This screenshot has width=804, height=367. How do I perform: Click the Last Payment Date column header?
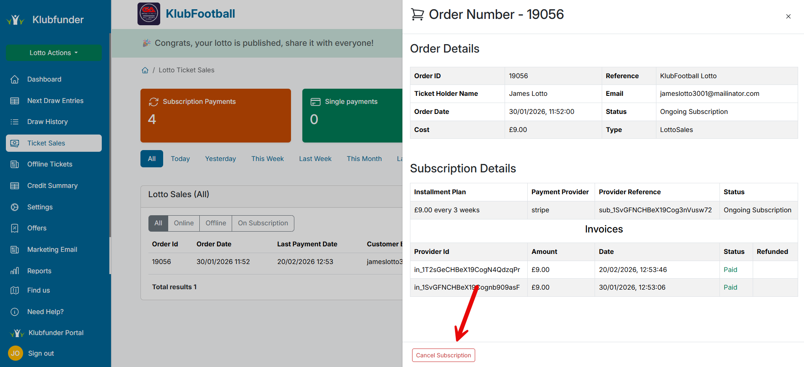pyautogui.click(x=307, y=244)
